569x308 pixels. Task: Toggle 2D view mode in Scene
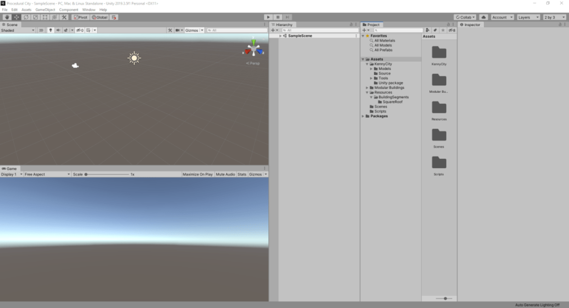tap(41, 30)
